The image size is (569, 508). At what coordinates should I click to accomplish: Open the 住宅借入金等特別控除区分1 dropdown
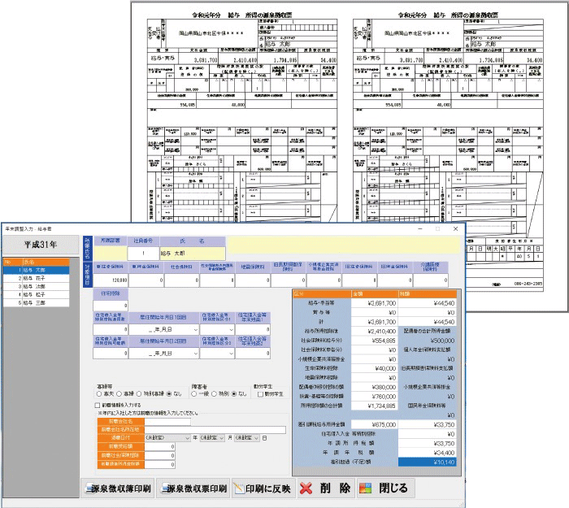[231, 330]
